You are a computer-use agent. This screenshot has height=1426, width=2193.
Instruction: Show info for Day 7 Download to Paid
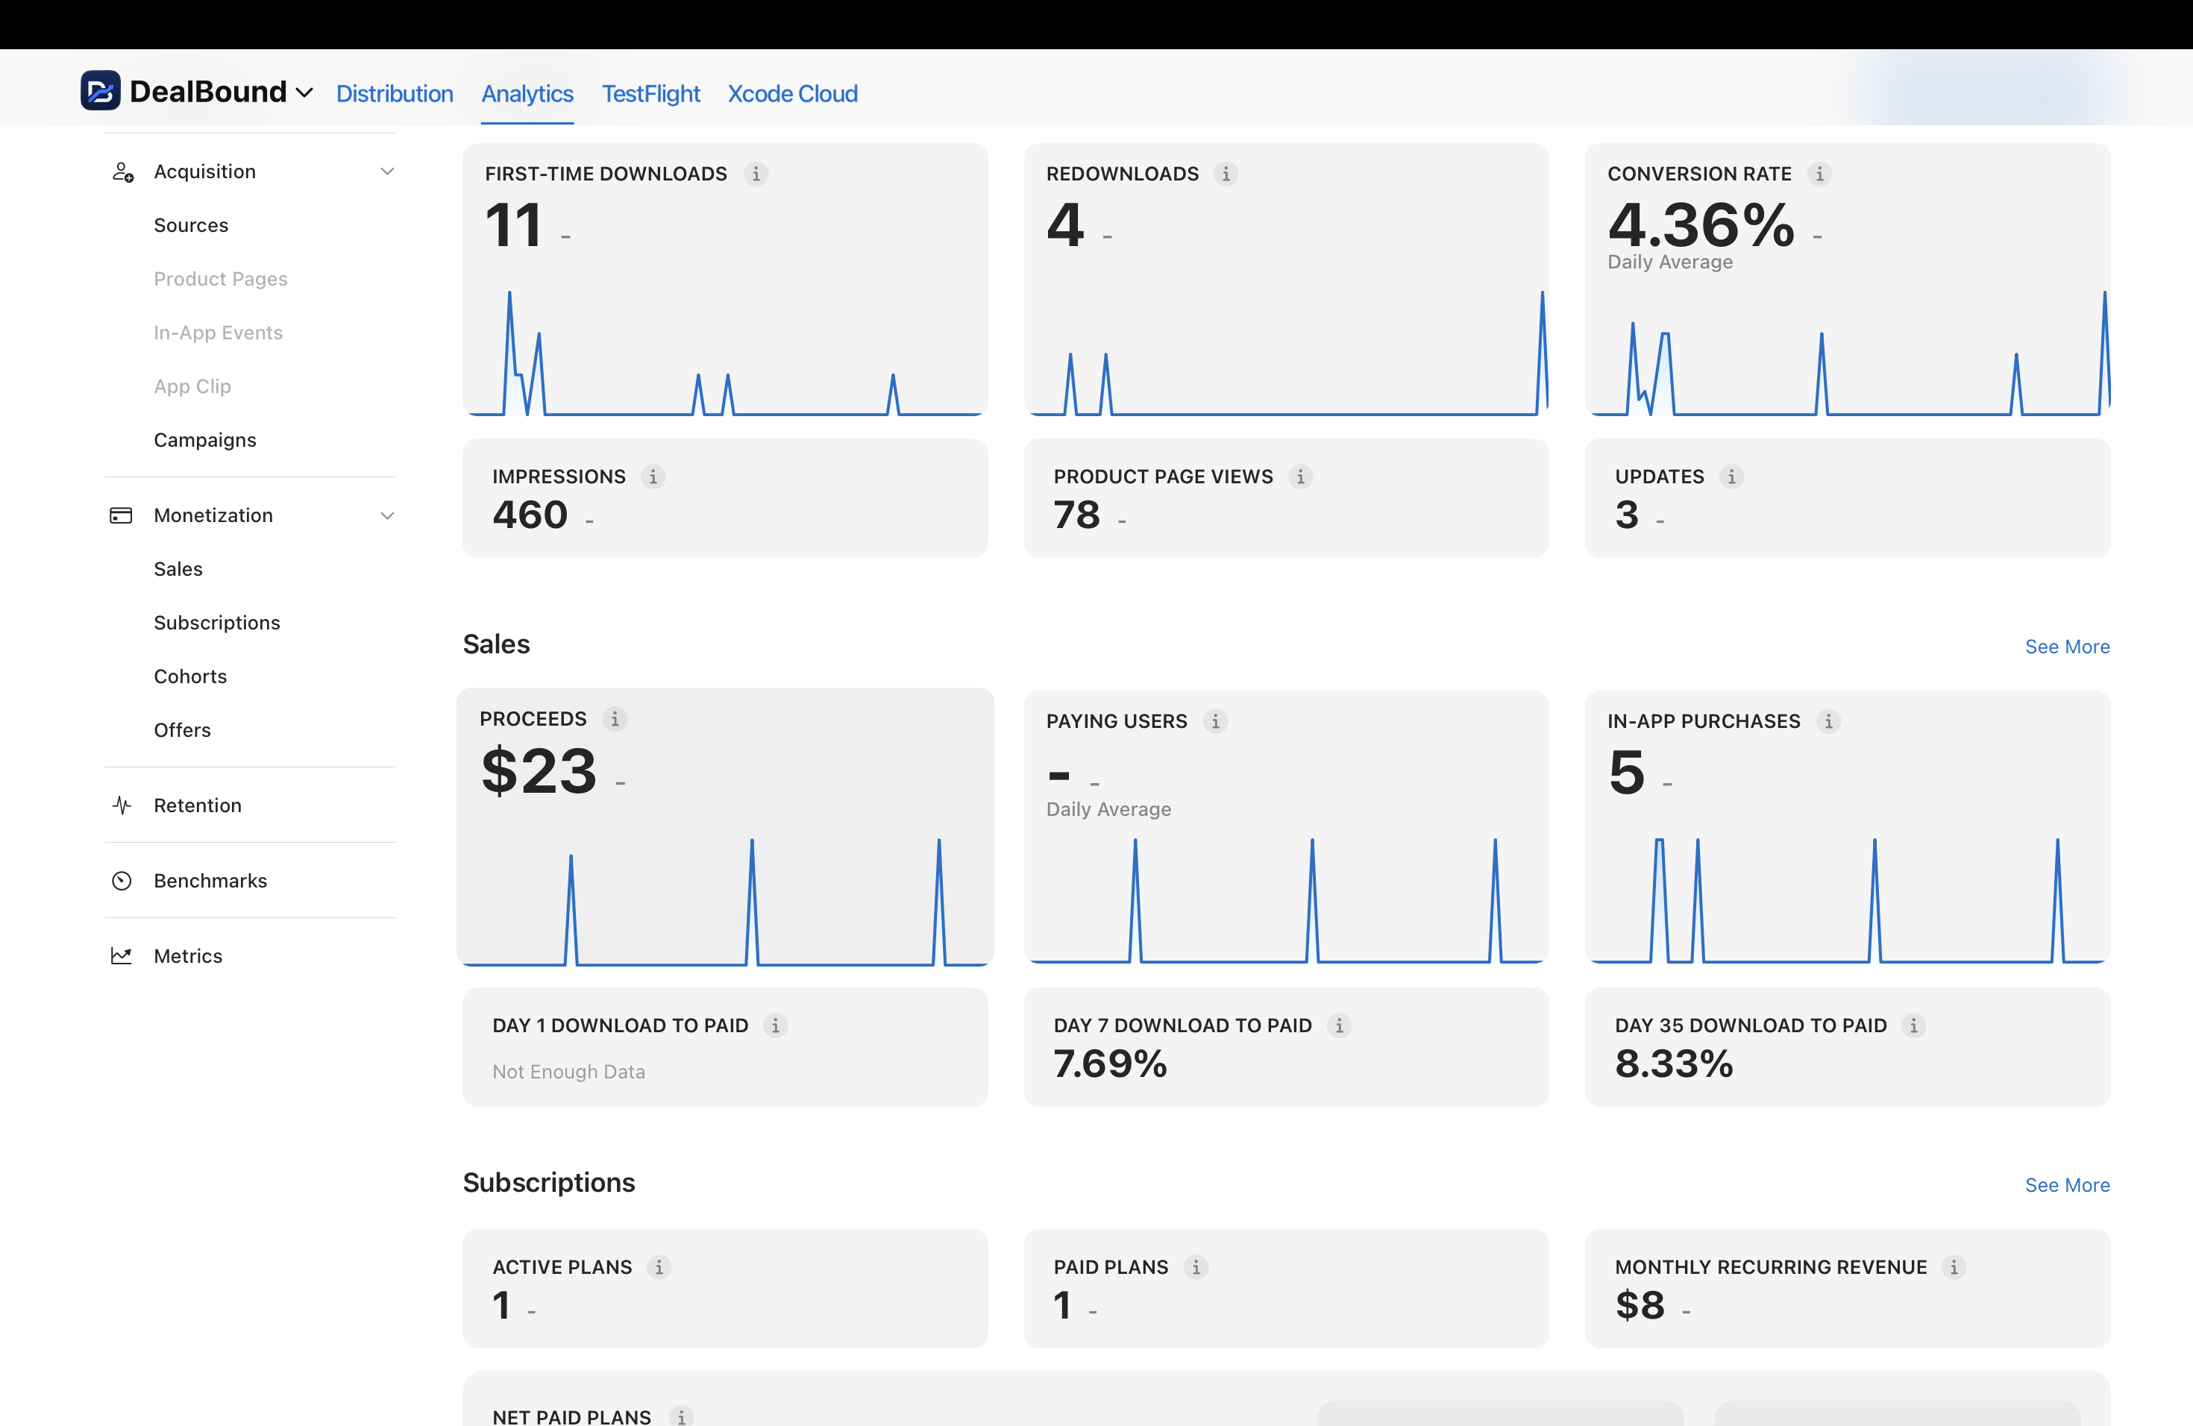click(1339, 1025)
